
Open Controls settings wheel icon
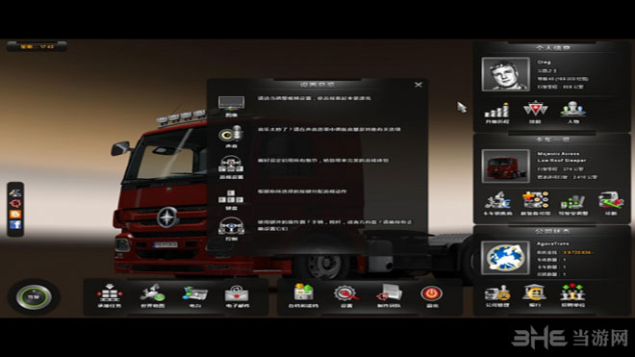coord(231,226)
